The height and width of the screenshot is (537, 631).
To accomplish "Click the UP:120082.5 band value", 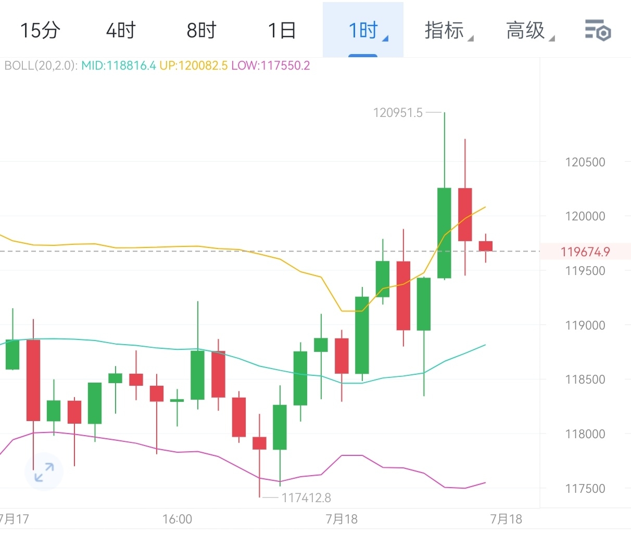I will pos(194,66).
